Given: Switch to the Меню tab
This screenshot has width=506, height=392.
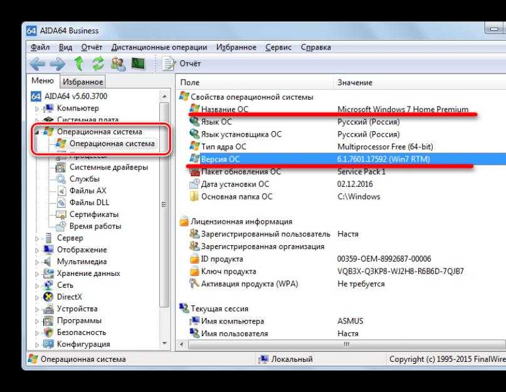Looking at the screenshot, I should (42, 81).
